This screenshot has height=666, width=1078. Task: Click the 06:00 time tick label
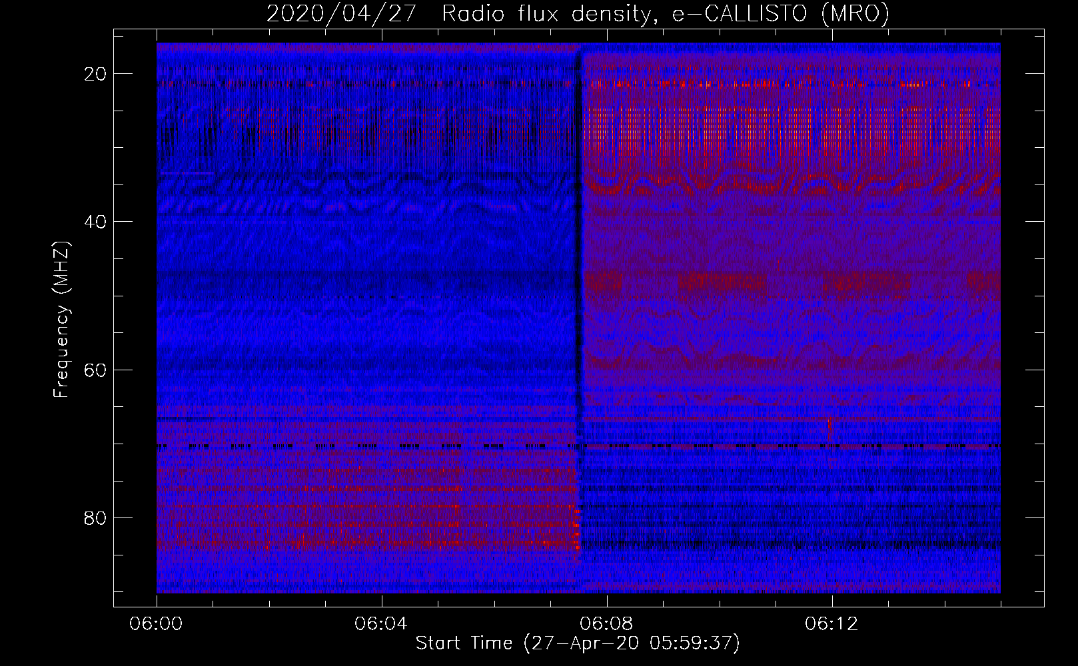tap(157, 624)
